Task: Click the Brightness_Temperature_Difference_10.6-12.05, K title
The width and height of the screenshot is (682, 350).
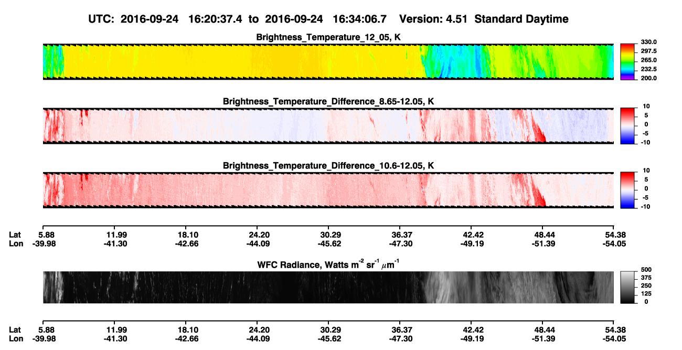Action: 329,165
